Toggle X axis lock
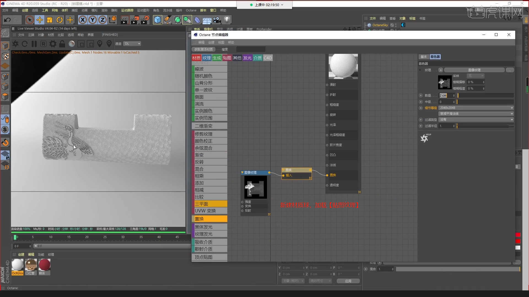The height and width of the screenshot is (297, 529). pyautogui.click(x=82, y=20)
